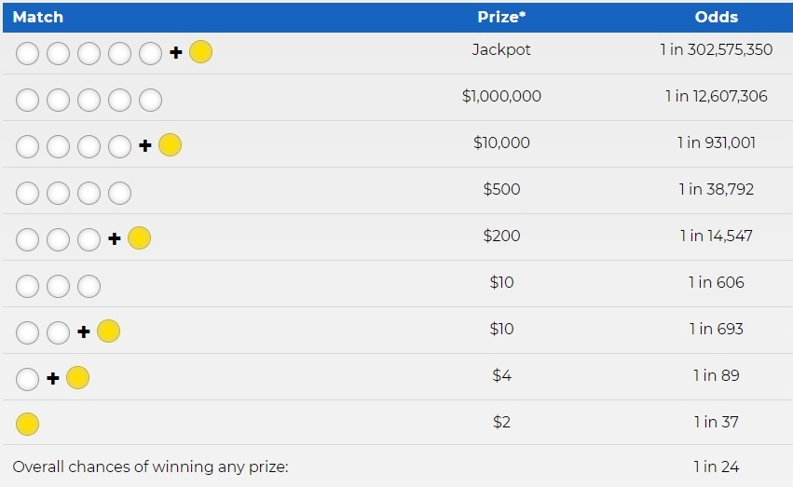
Task: Click the overall odds 1 in 24
Action: point(717,467)
